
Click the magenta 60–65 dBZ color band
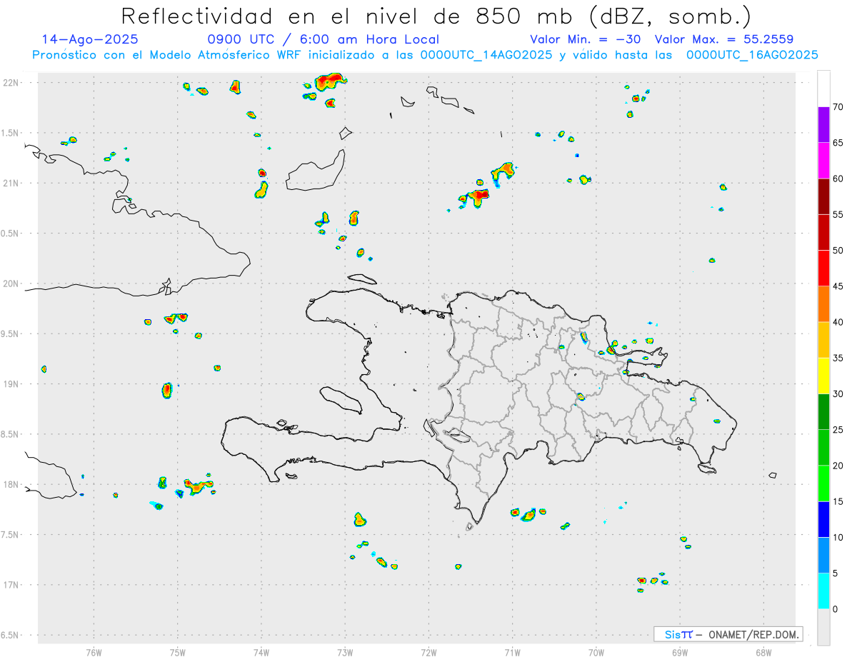tap(823, 161)
